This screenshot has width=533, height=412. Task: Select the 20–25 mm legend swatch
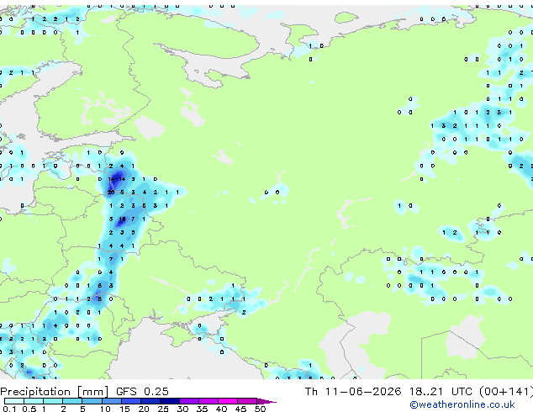click(150, 401)
